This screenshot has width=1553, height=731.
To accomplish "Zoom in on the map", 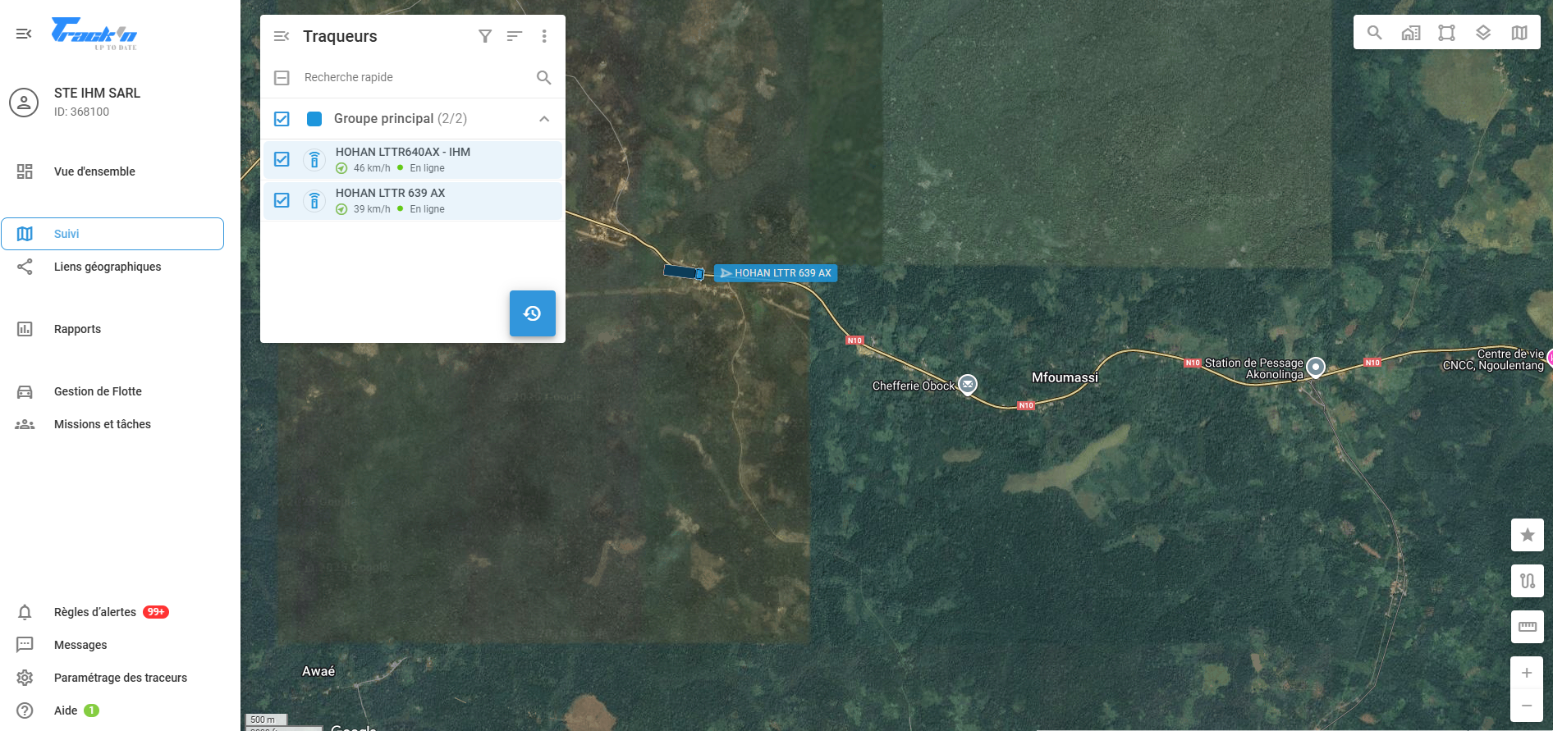I will [1527, 673].
